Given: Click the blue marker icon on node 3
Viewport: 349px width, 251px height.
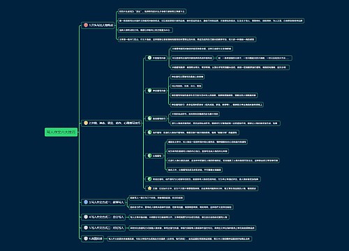Looking at the screenshot, I should point(86,202).
